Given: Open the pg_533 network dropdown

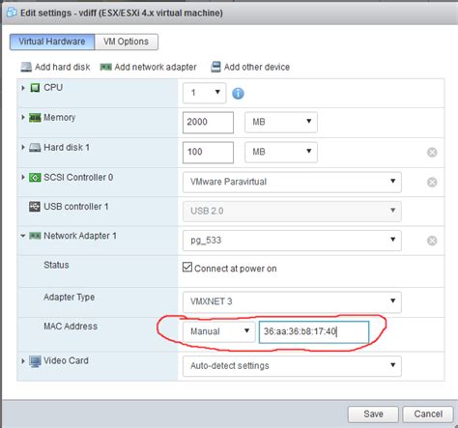Looking at the screenshot, I should (x=292, y=241).
